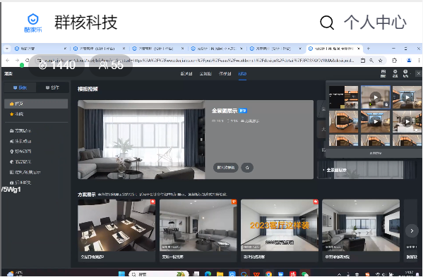Open the grid icon sidebar category
The height and width of the screenshot is (277, 423).
click(25, 172)
